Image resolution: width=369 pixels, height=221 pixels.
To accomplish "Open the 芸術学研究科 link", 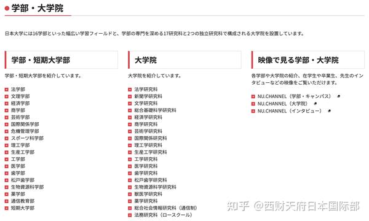I will 148,131.
